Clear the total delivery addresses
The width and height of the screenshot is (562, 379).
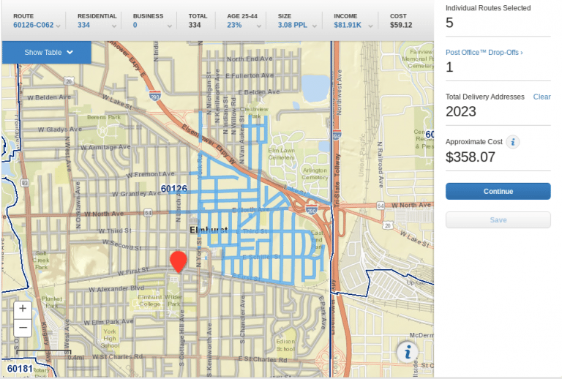[542, 97]
